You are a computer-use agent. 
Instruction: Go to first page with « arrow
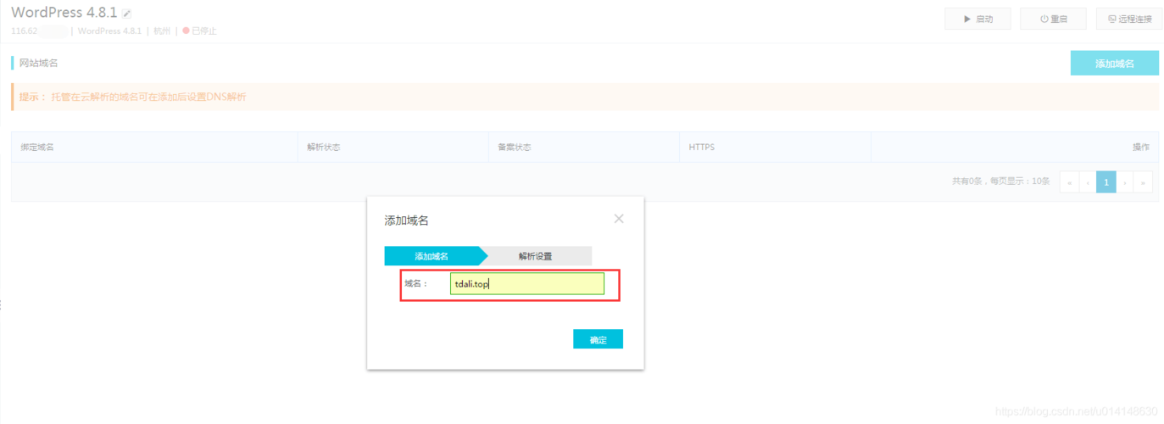click(1069, 182)
